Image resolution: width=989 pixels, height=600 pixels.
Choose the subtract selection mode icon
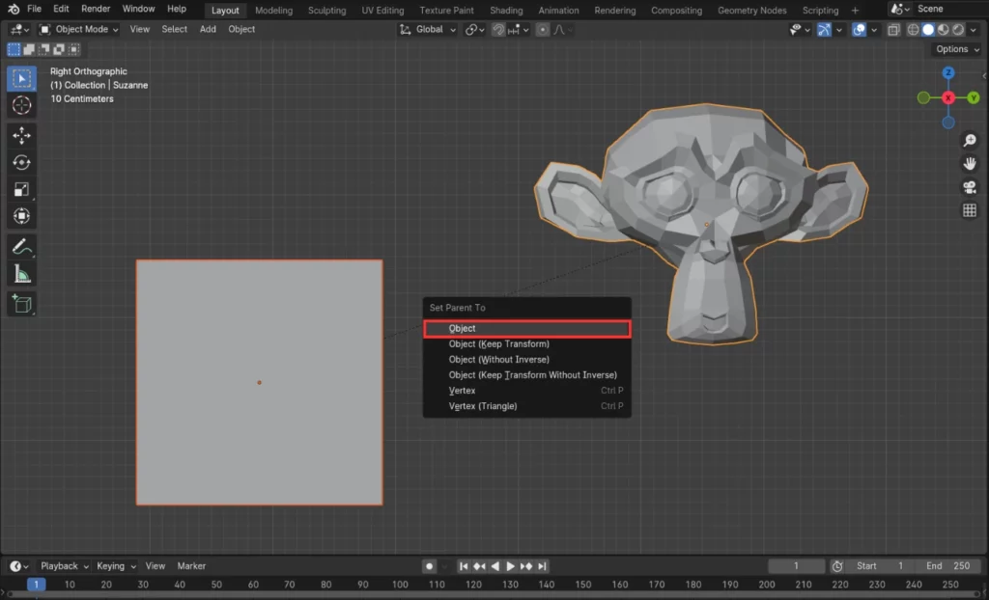tap(44, 49)
